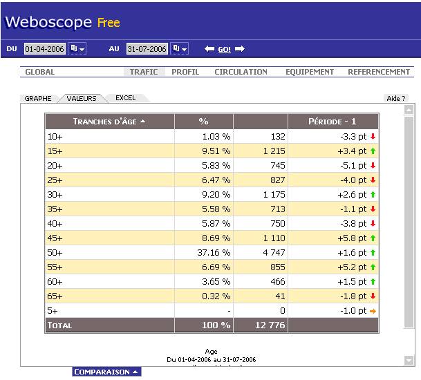Select the 1 215 count cell

coord(261,151)
